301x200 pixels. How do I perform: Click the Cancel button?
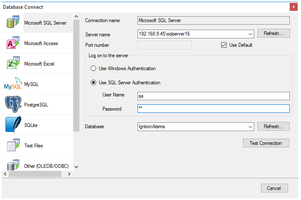(x=274, y=188)
